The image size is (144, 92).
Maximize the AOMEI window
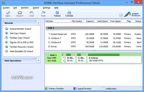coord(132,2)
